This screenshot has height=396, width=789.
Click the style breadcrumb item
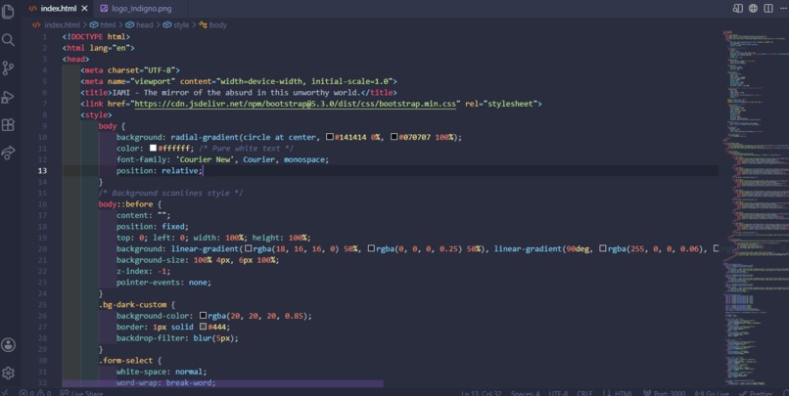click(x=176, y=24)
